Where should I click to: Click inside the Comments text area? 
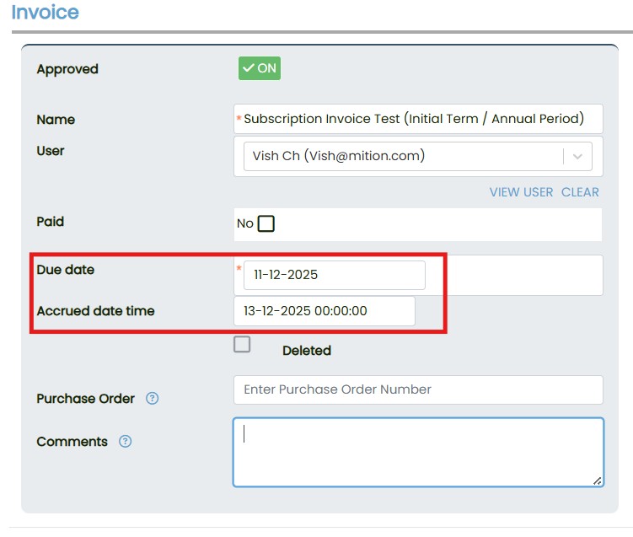[x=418, y=452]
